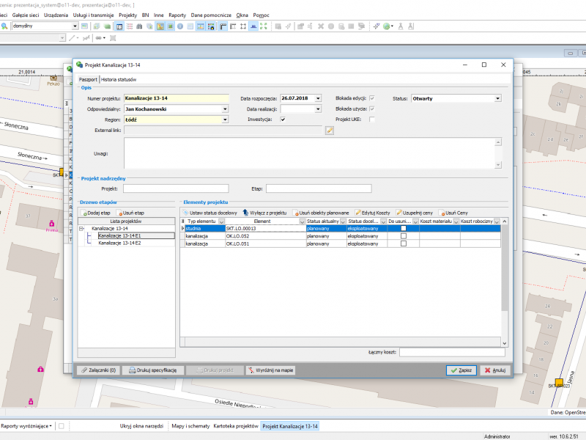
Task: Click the binoculars find icon in toolbar
Action: click(x=139, y=26)
